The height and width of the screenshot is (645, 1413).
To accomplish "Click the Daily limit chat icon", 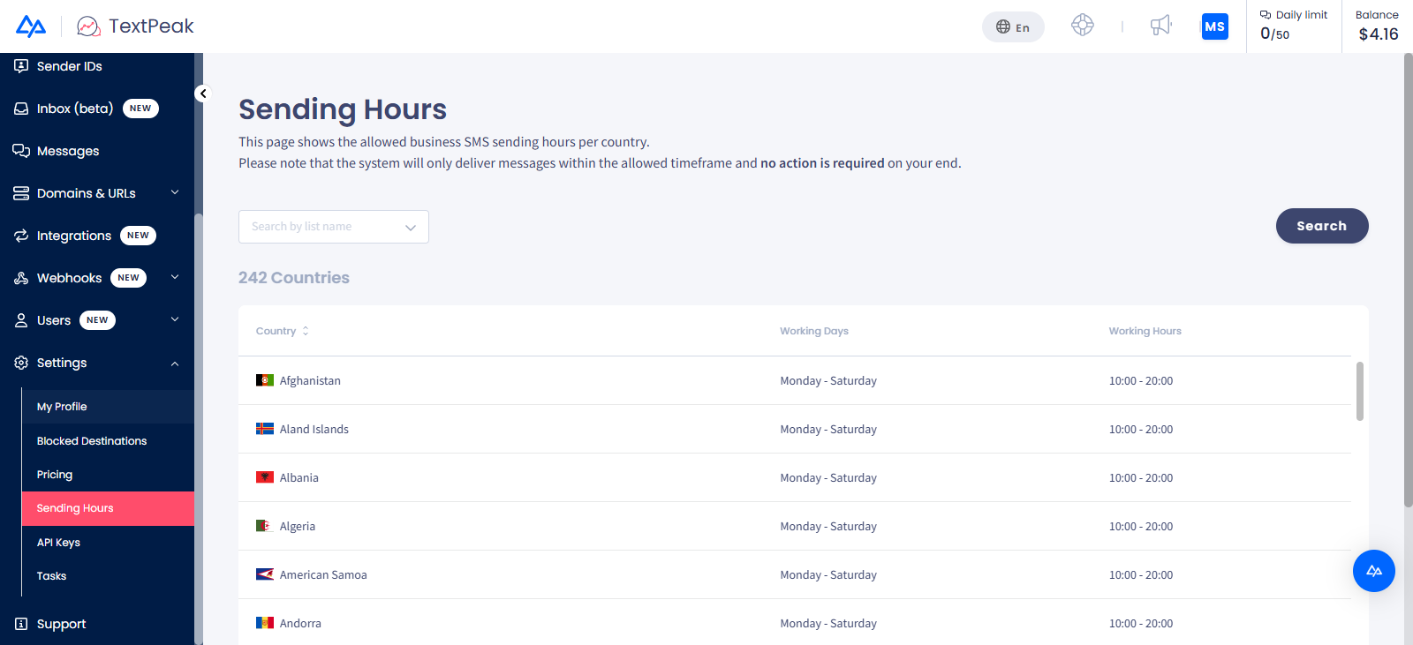I will 1266,15.
